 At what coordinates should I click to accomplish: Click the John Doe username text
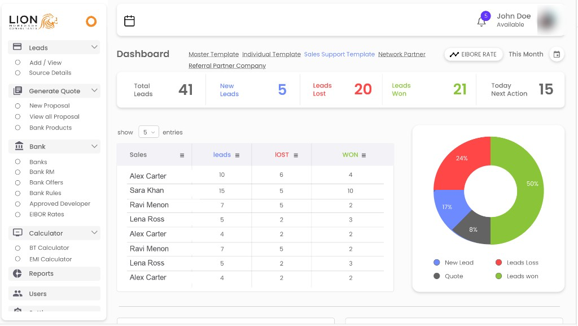[514, 16]
